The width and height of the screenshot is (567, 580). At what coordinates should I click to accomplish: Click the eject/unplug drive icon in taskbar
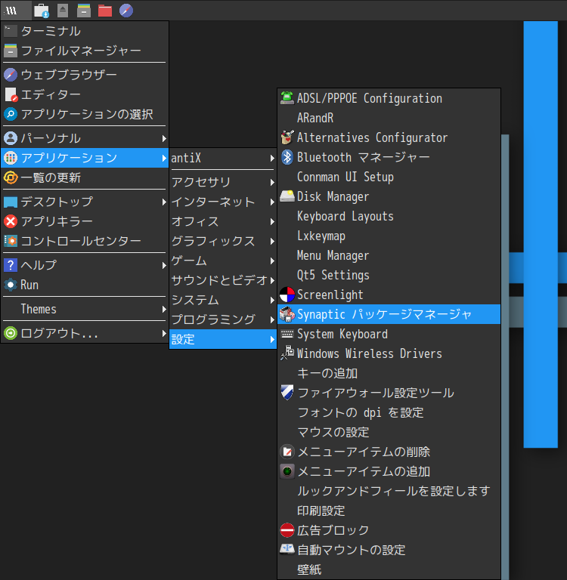[x=63, y=11]
